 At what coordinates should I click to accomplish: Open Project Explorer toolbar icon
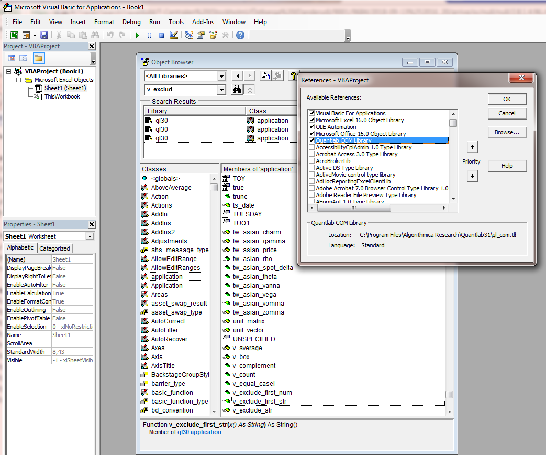click(x=189, y=35)
